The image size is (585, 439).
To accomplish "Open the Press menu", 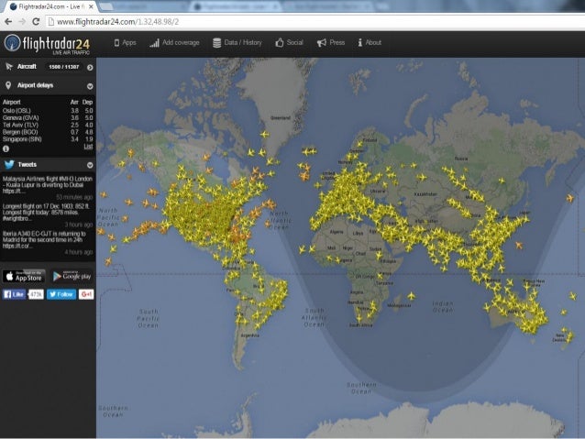I will coord(331,42).
